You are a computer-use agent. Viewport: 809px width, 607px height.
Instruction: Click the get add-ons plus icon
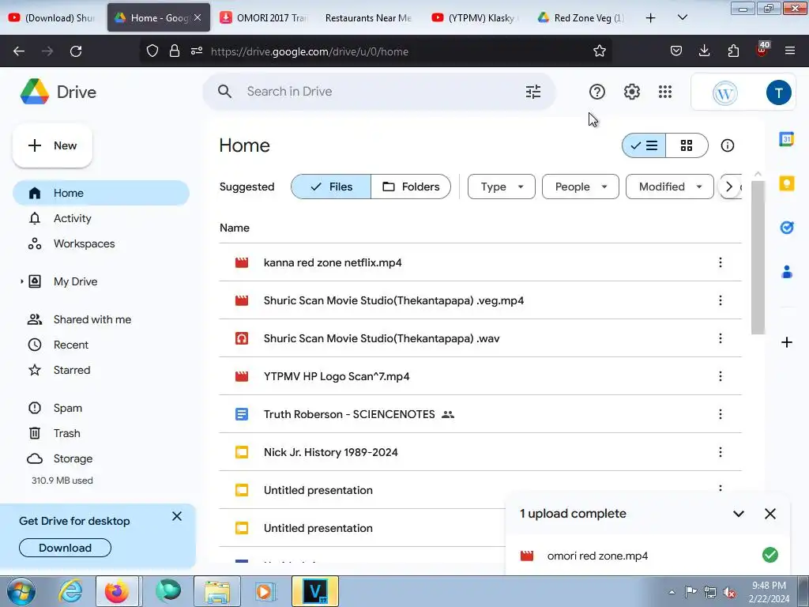click(x=786, y=342)
